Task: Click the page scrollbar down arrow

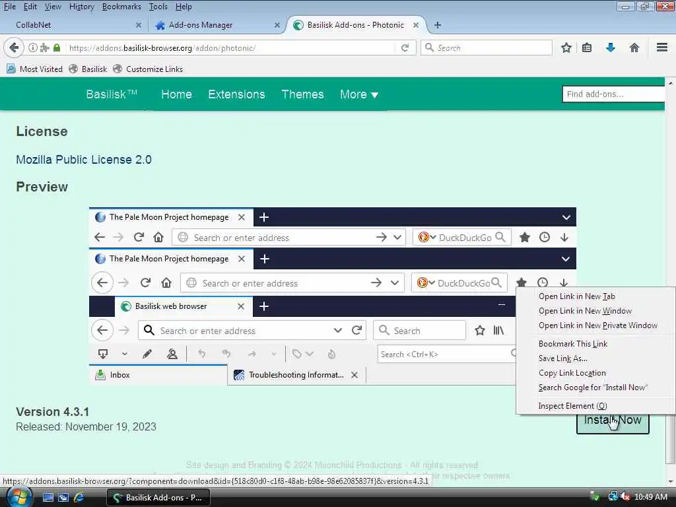Action: click(671, 481)
